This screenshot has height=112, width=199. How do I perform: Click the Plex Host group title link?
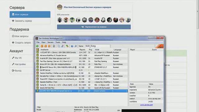pyautogui.click(x=87, y=7)
